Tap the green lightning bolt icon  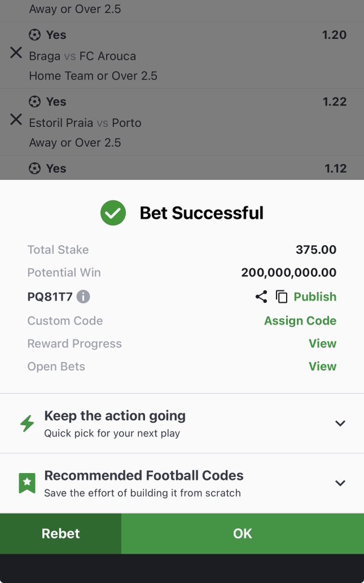pyautogui.click(x=27, y=424)
